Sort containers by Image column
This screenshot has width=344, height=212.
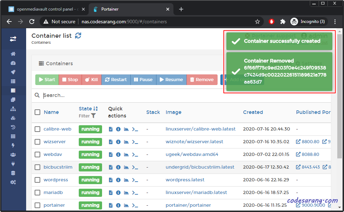coord(173,113)
